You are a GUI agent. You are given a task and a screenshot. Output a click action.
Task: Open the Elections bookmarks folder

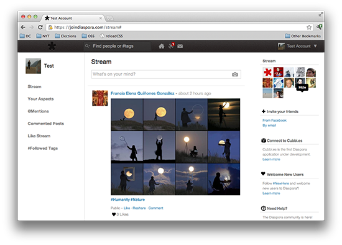click(65, 36)
